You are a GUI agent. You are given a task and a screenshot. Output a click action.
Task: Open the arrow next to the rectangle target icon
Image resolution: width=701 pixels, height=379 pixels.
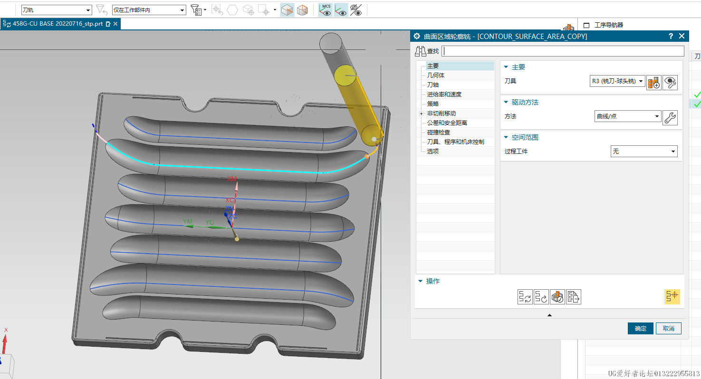[x=275, y=10]
